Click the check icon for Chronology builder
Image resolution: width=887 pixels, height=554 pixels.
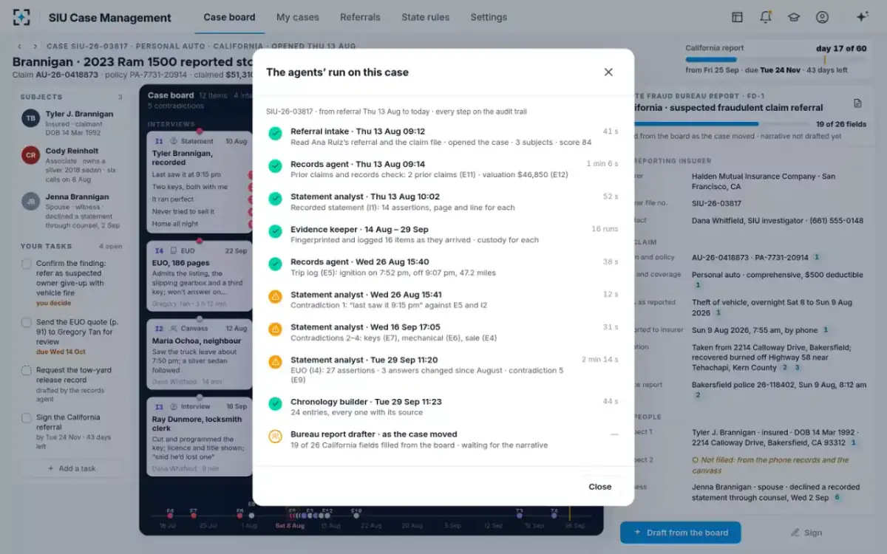(x=275, y=403)
